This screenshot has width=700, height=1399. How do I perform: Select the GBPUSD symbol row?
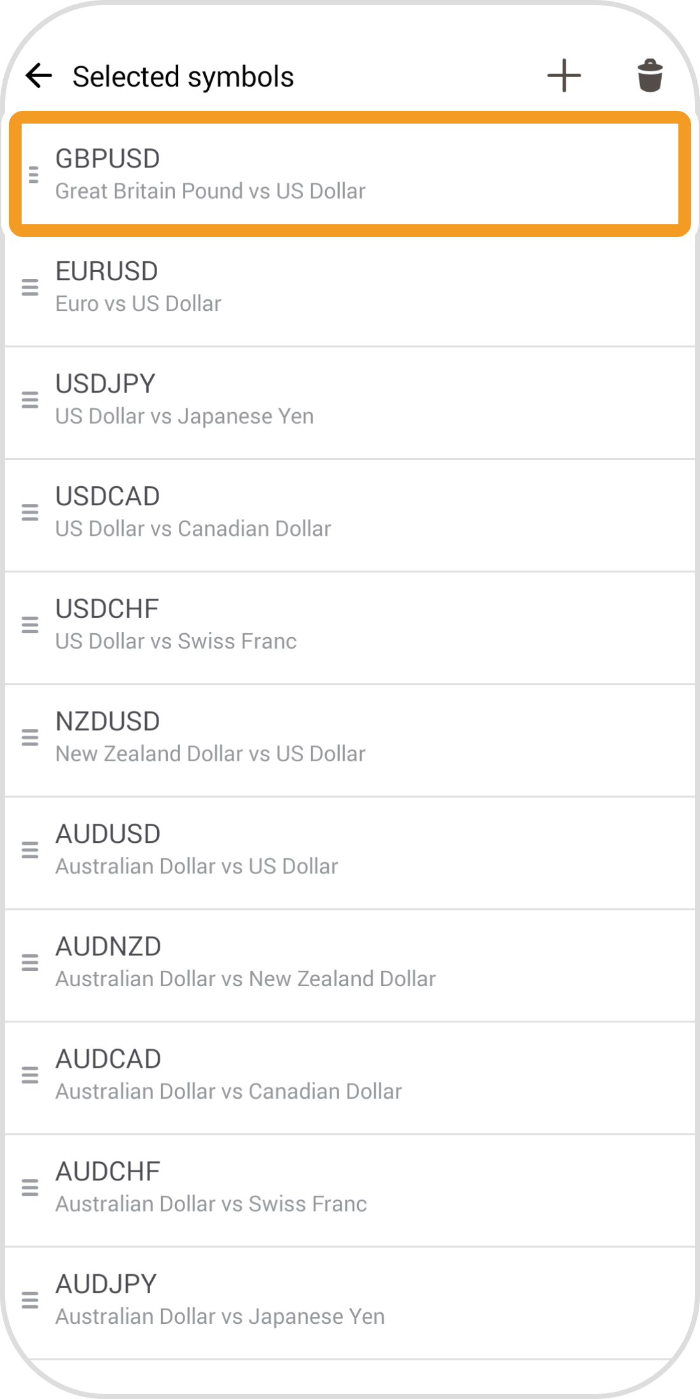(350, 174)
